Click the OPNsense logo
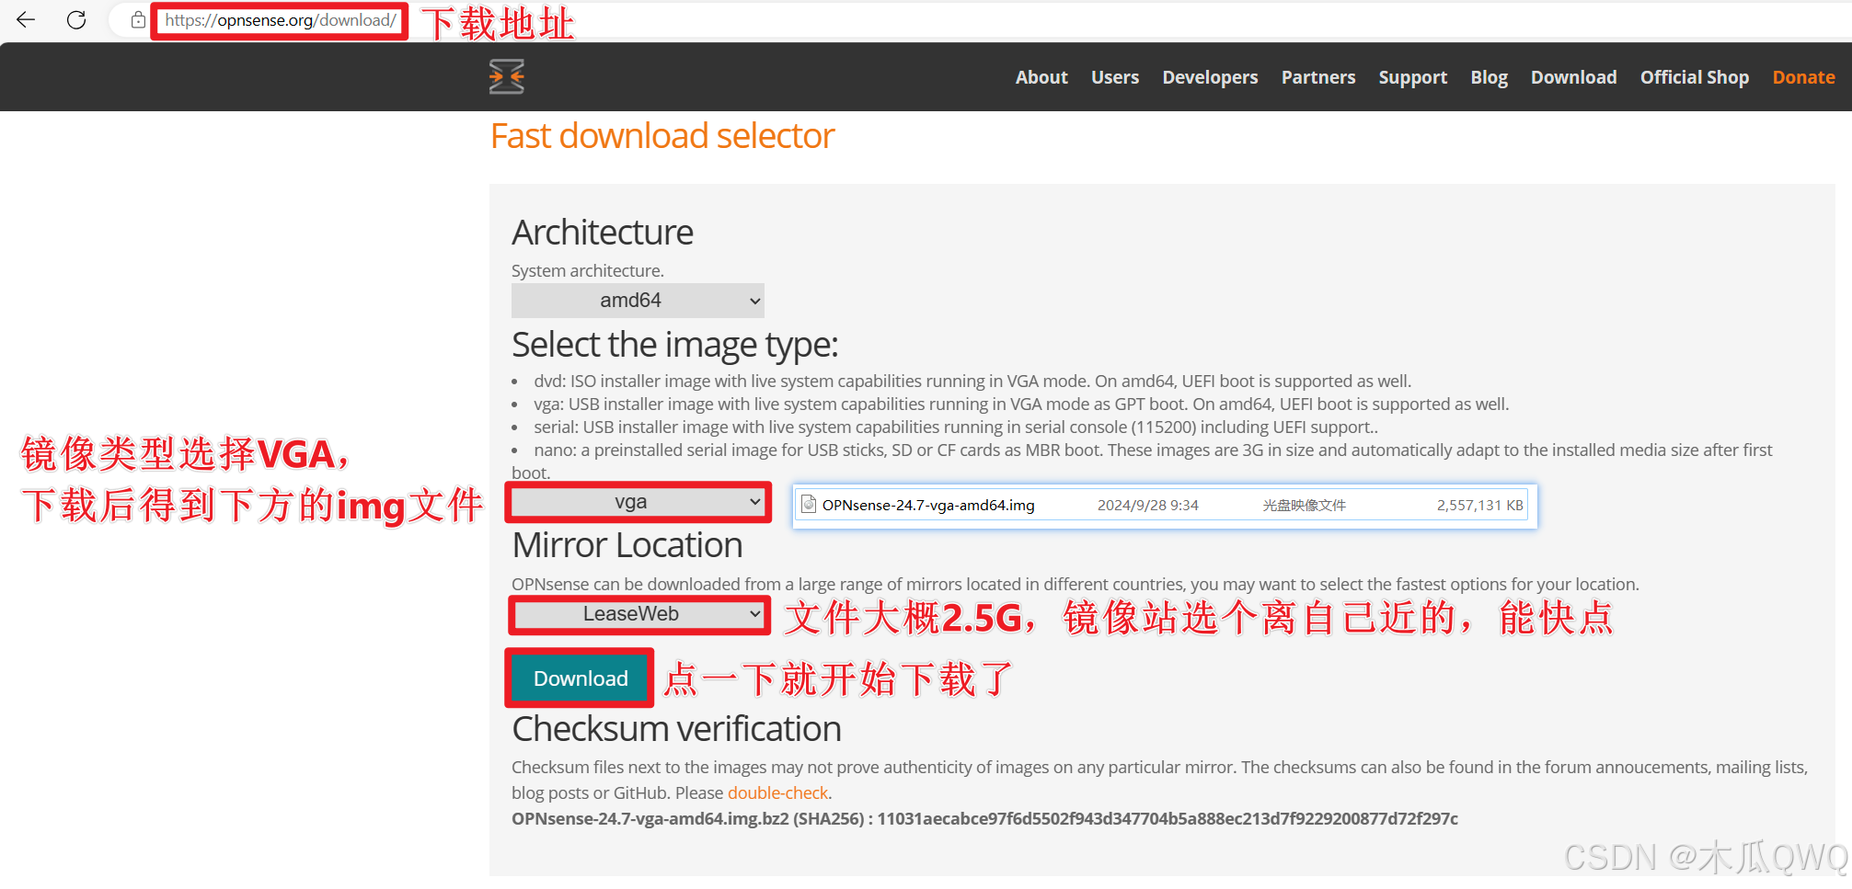 pyautogui.click(x=506, y=76)
